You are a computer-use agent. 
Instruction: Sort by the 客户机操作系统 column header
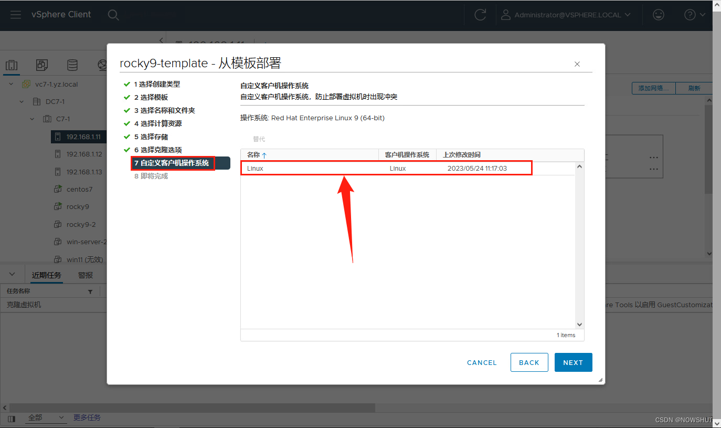click(407, 155)
